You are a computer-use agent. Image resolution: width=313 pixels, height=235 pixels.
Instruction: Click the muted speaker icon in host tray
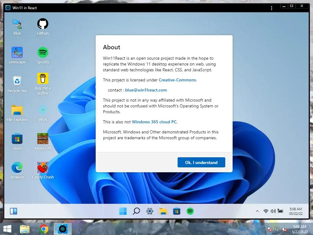point(284,229)
